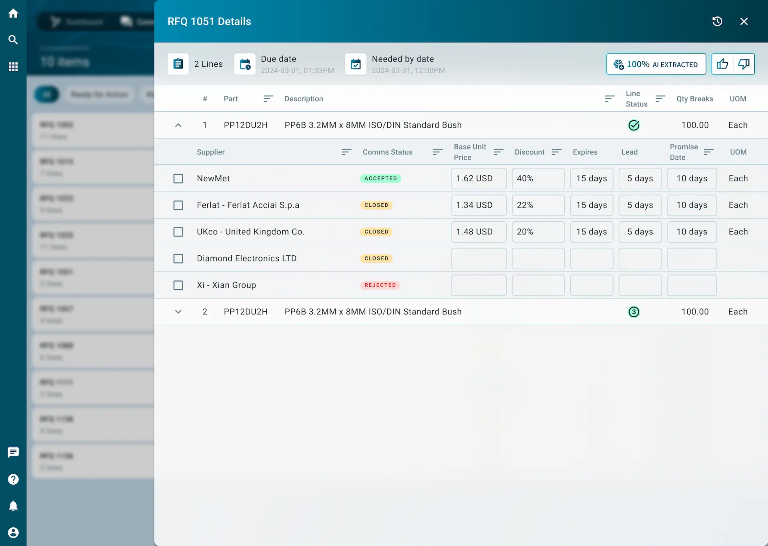The width and height of the screenshot is (768, 546).
Task: Check the Diamond Electronics LTD checkbox
Action: [x=178, y=258]
